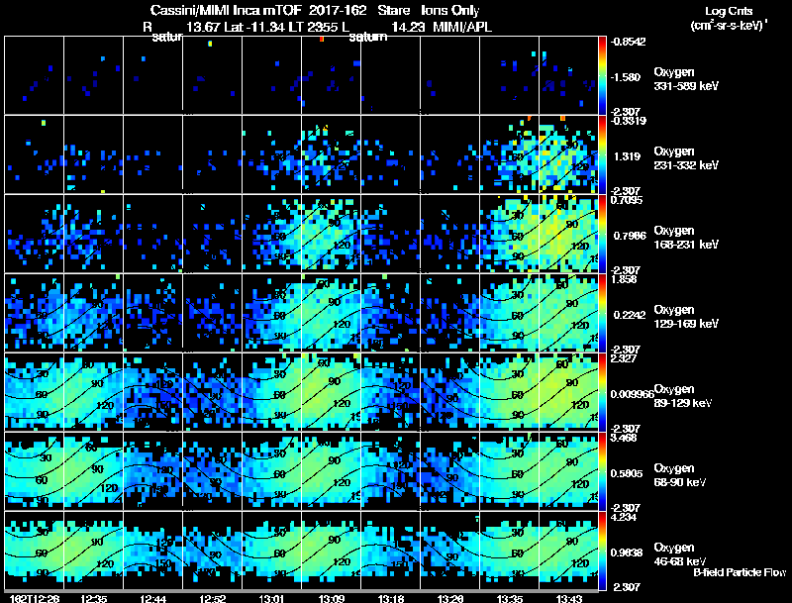The width and height of the screenshot is (792, 603).
Task: Click the Oxygen 89-129 keV color bar
Action: pyautogui.click(x=602, y=392)
